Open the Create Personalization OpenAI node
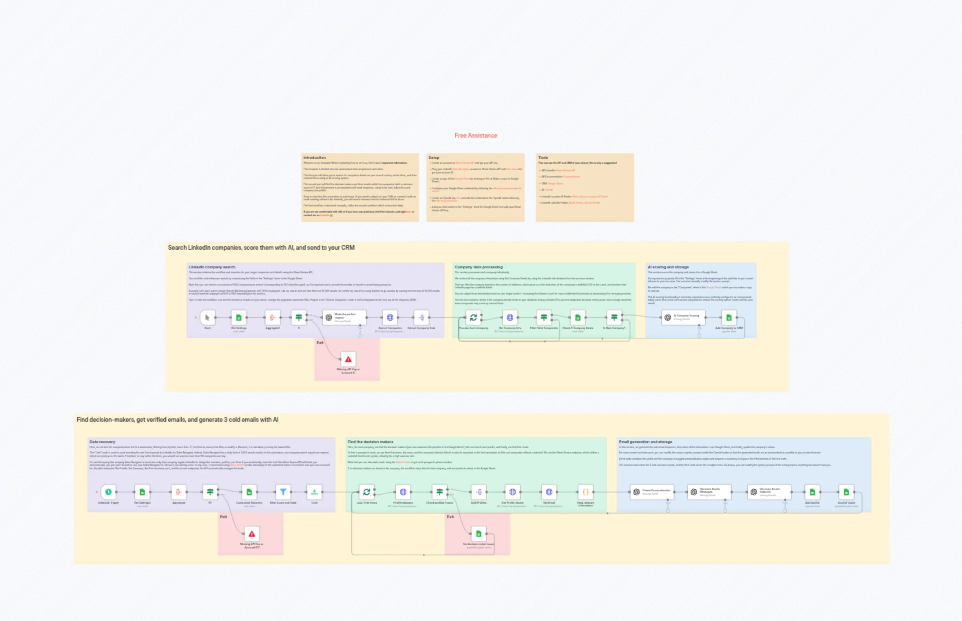Screen dimensions: 962x621 (652, 492)
